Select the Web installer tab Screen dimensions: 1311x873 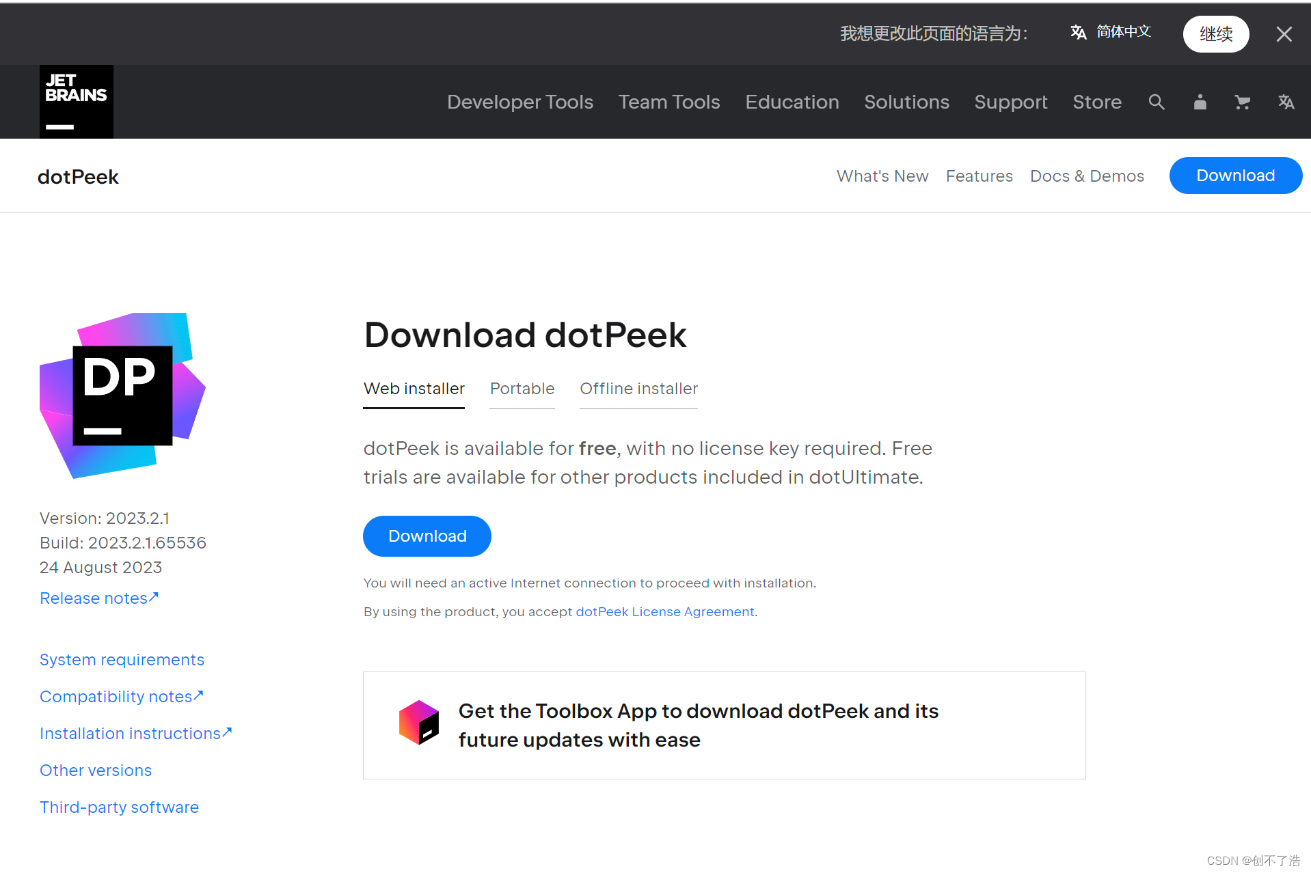(x=414, y=389)
